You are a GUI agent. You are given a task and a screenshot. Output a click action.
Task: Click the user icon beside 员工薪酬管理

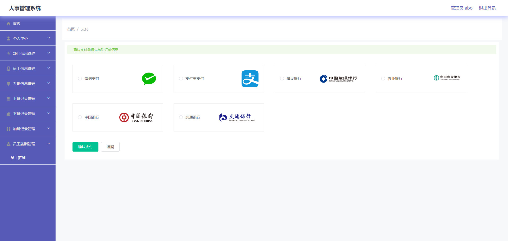click(x=8, y=144)
